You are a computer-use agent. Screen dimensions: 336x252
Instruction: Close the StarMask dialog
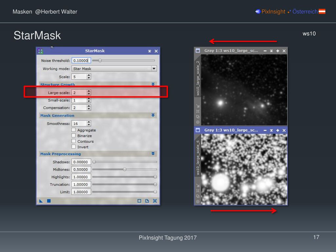tap(156, 51)
